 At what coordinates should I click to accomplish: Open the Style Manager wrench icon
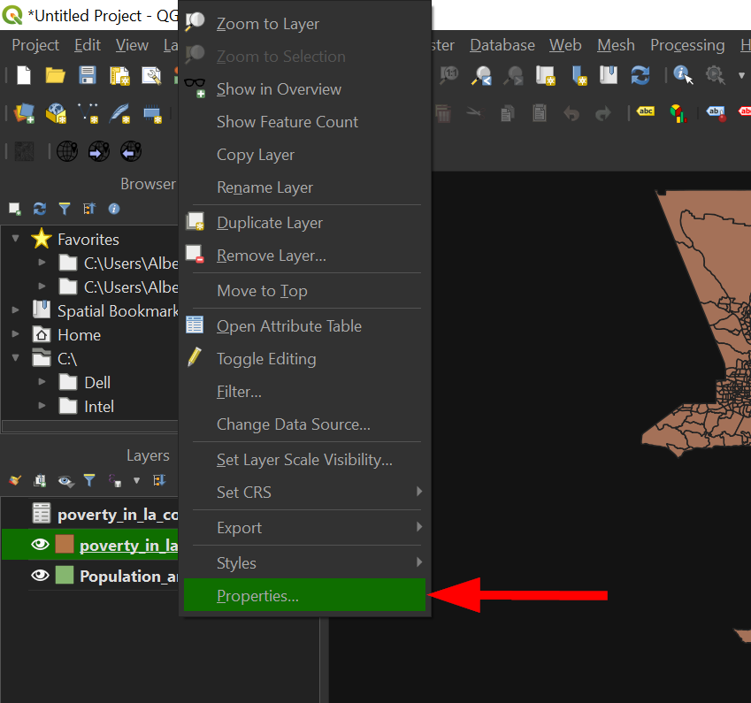tap(151, 76)
